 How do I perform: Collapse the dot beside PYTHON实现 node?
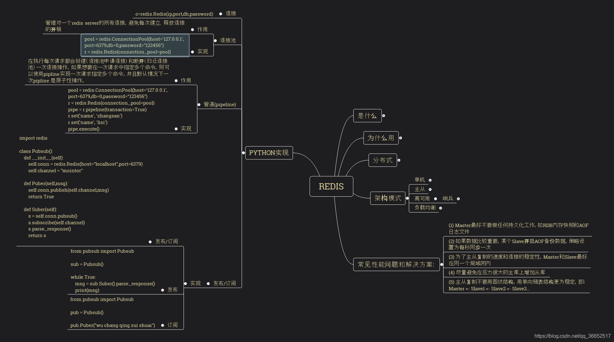(243, 153)
